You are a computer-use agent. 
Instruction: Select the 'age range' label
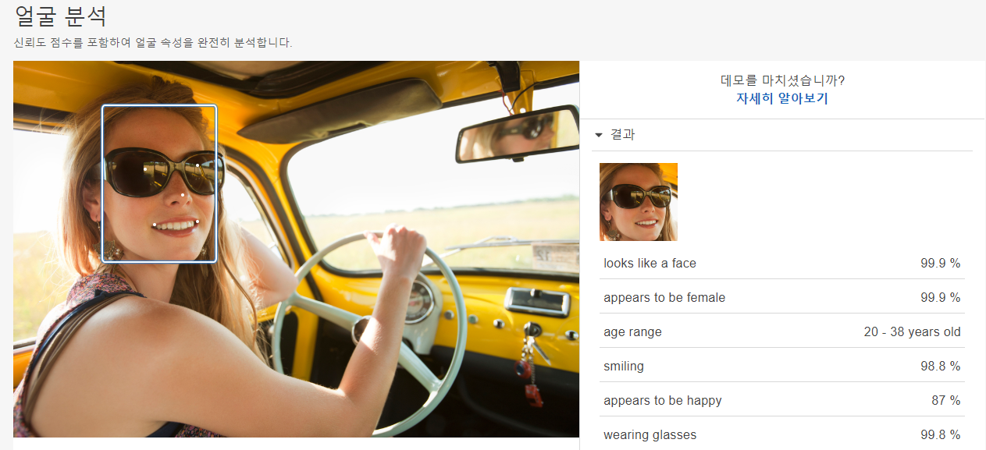click(632, 331)
